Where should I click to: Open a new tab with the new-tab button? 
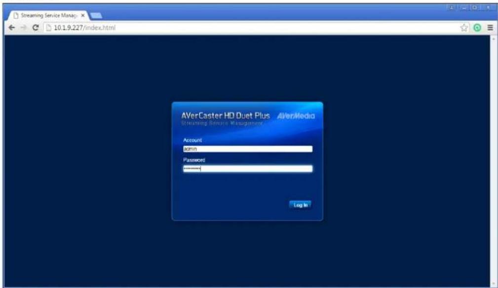pyautogui.click(x=96, y=15)
